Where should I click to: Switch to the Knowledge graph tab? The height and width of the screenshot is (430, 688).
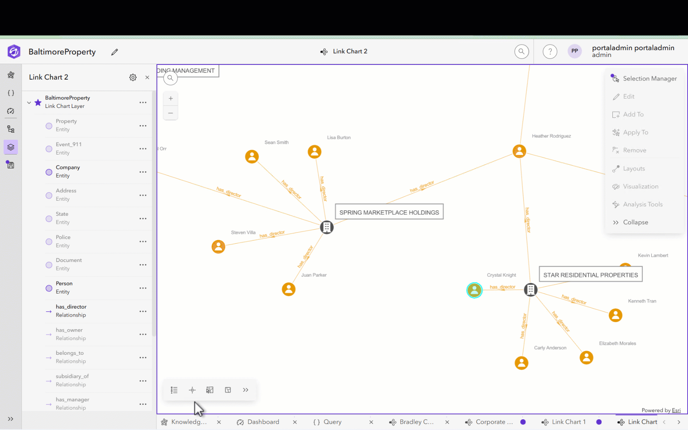coord(184,422)
